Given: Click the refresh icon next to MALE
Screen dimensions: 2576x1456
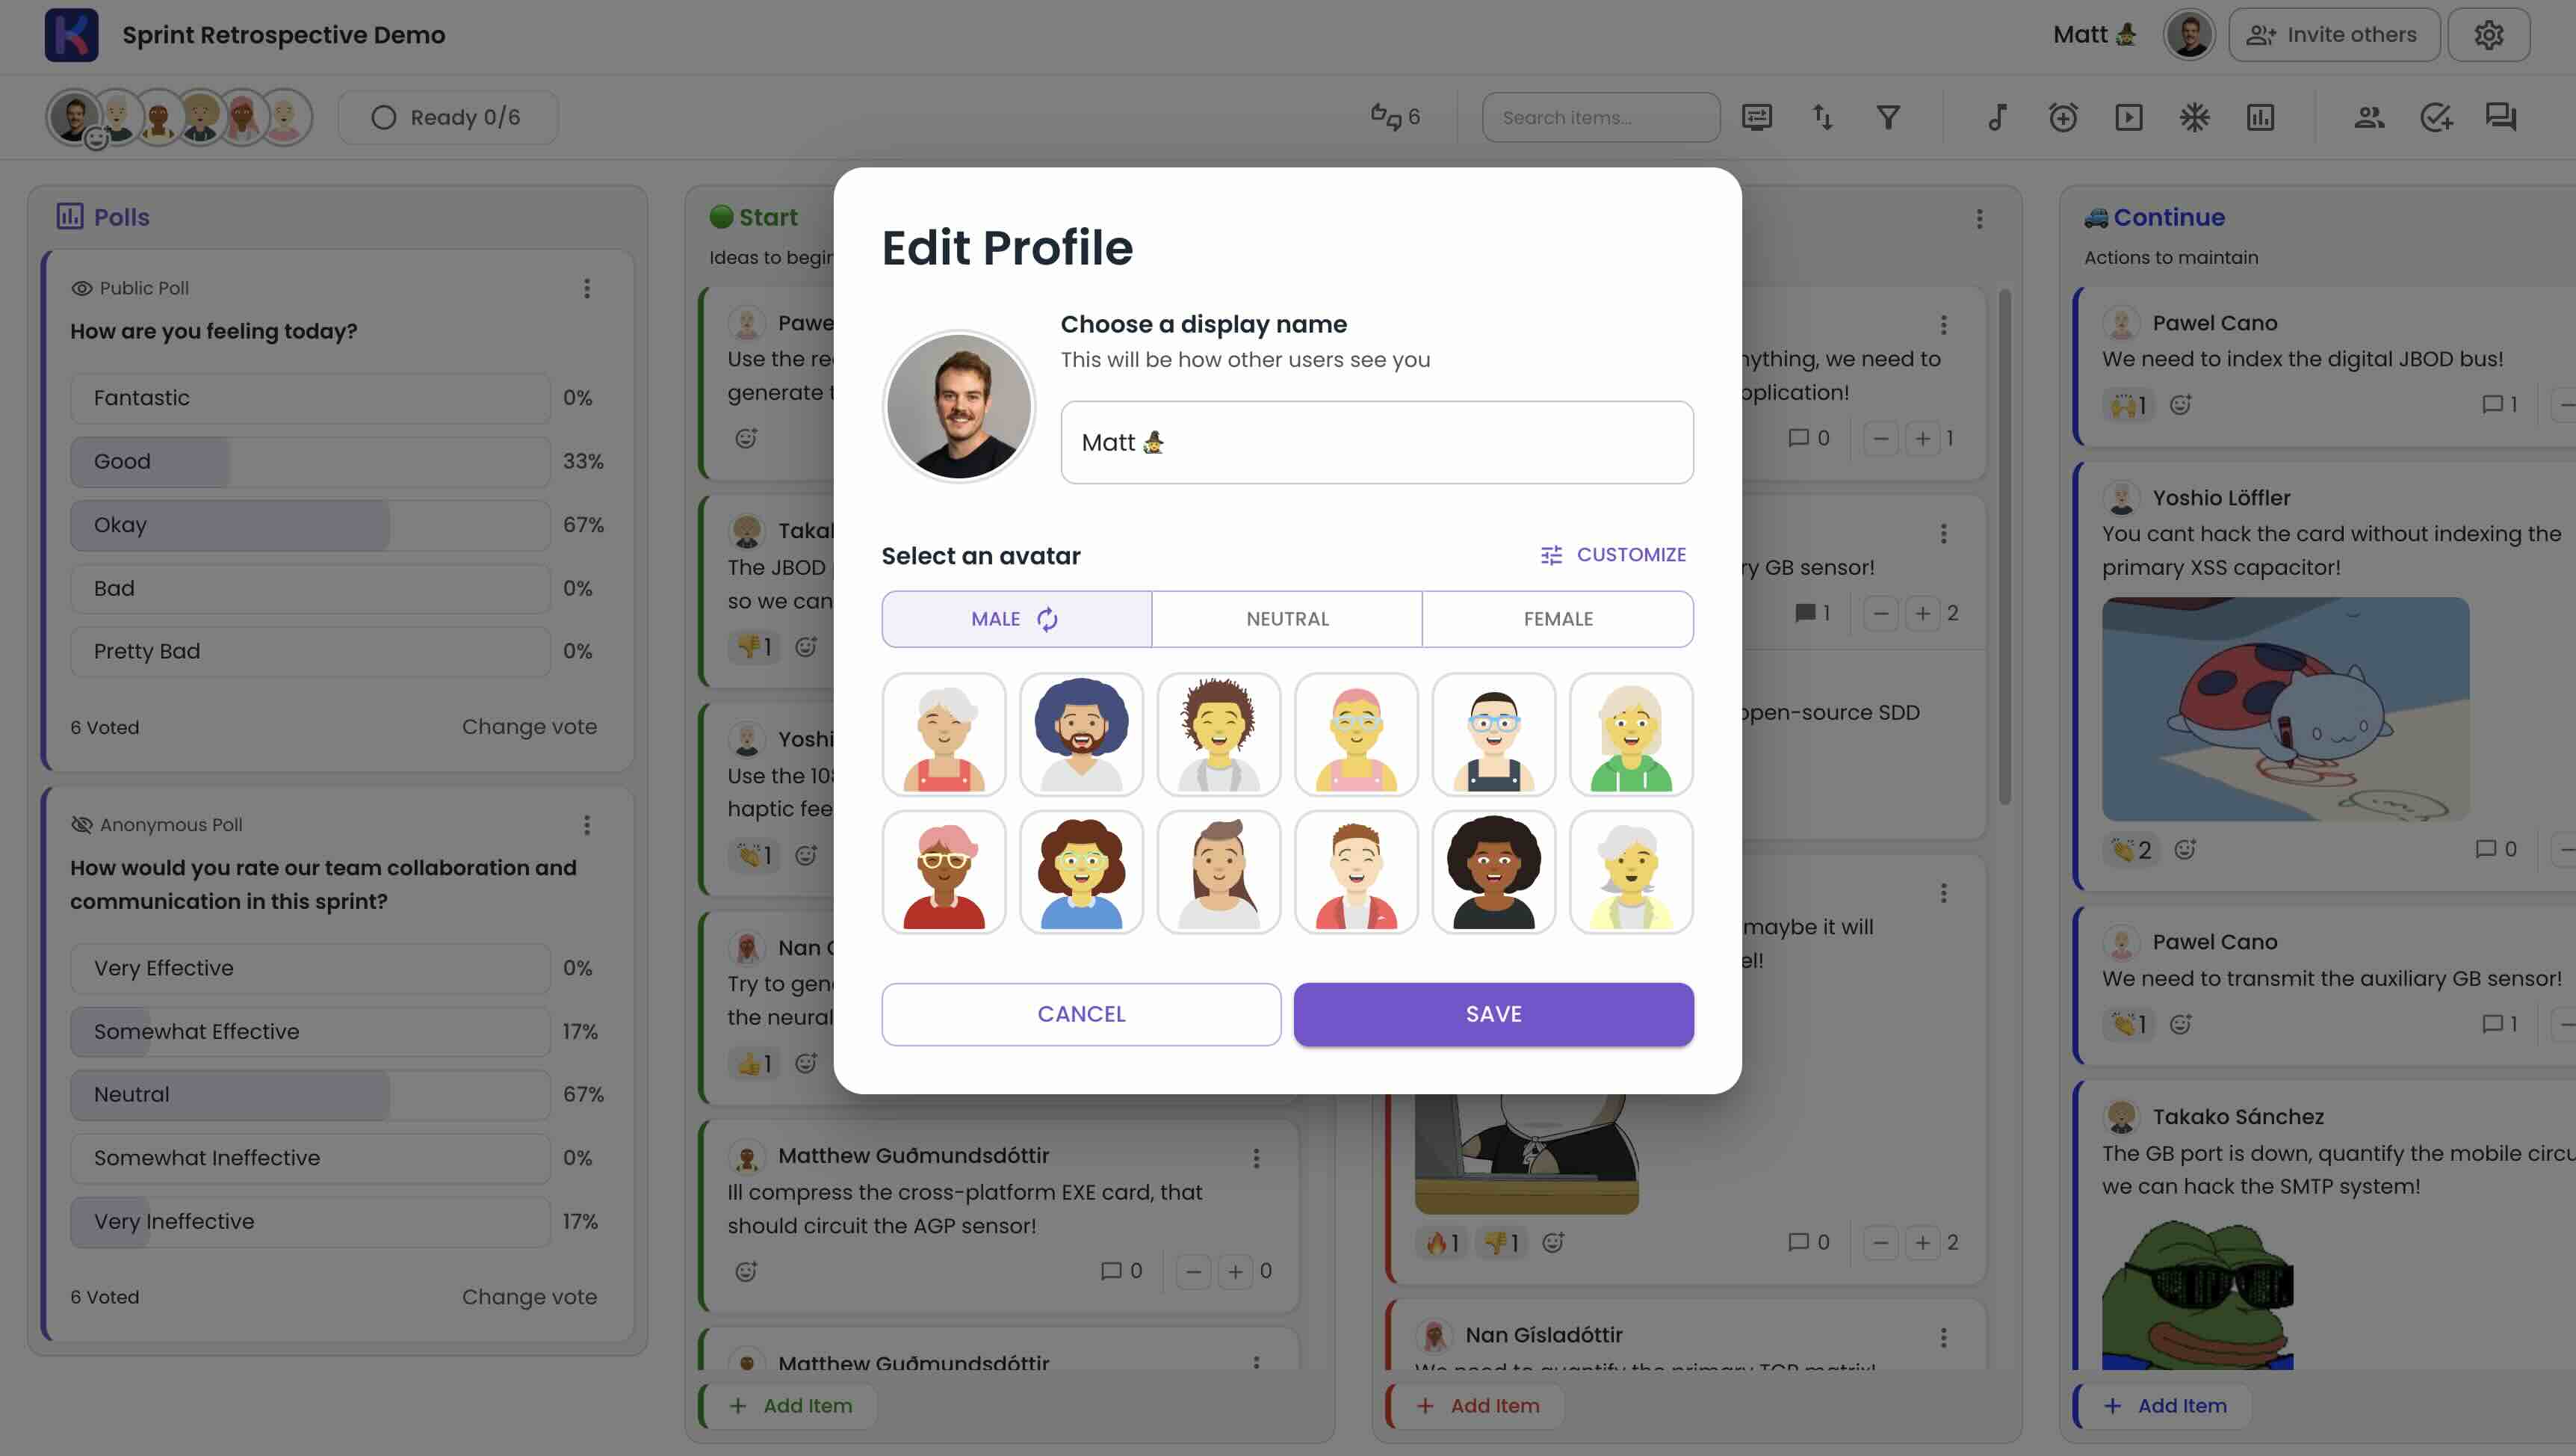Looking at the screenshot, I should pyautogui.click(x=1046, y=619).
